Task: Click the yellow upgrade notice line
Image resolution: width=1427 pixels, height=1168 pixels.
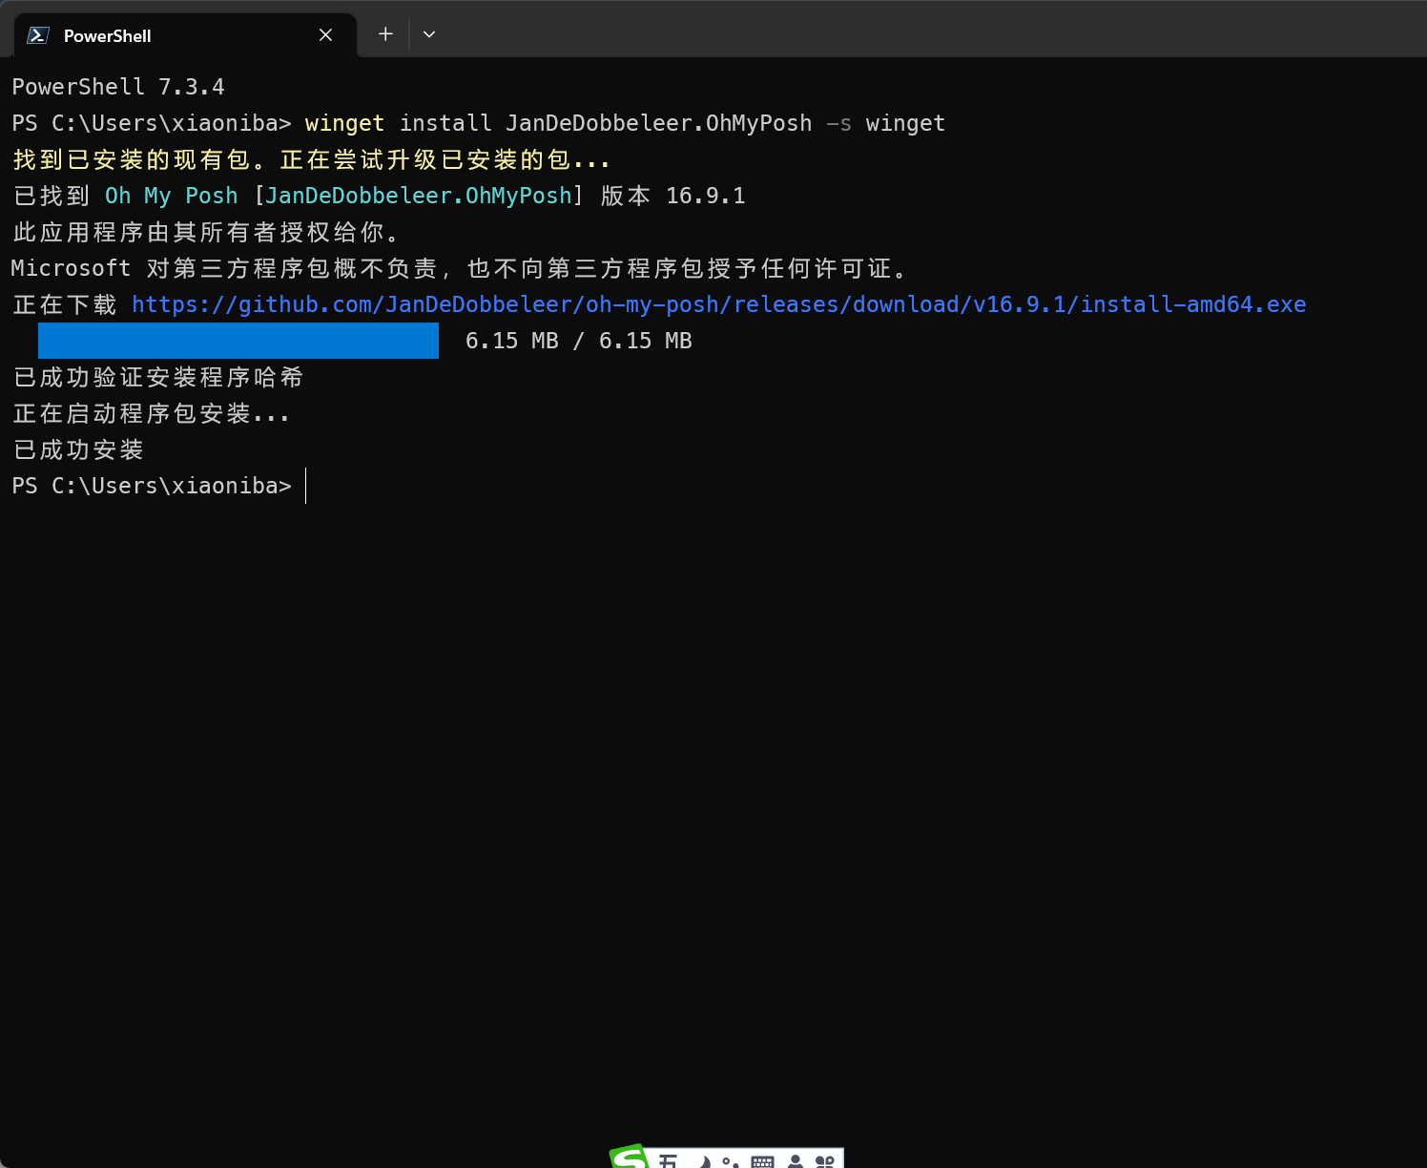Action: pos(311,159)
